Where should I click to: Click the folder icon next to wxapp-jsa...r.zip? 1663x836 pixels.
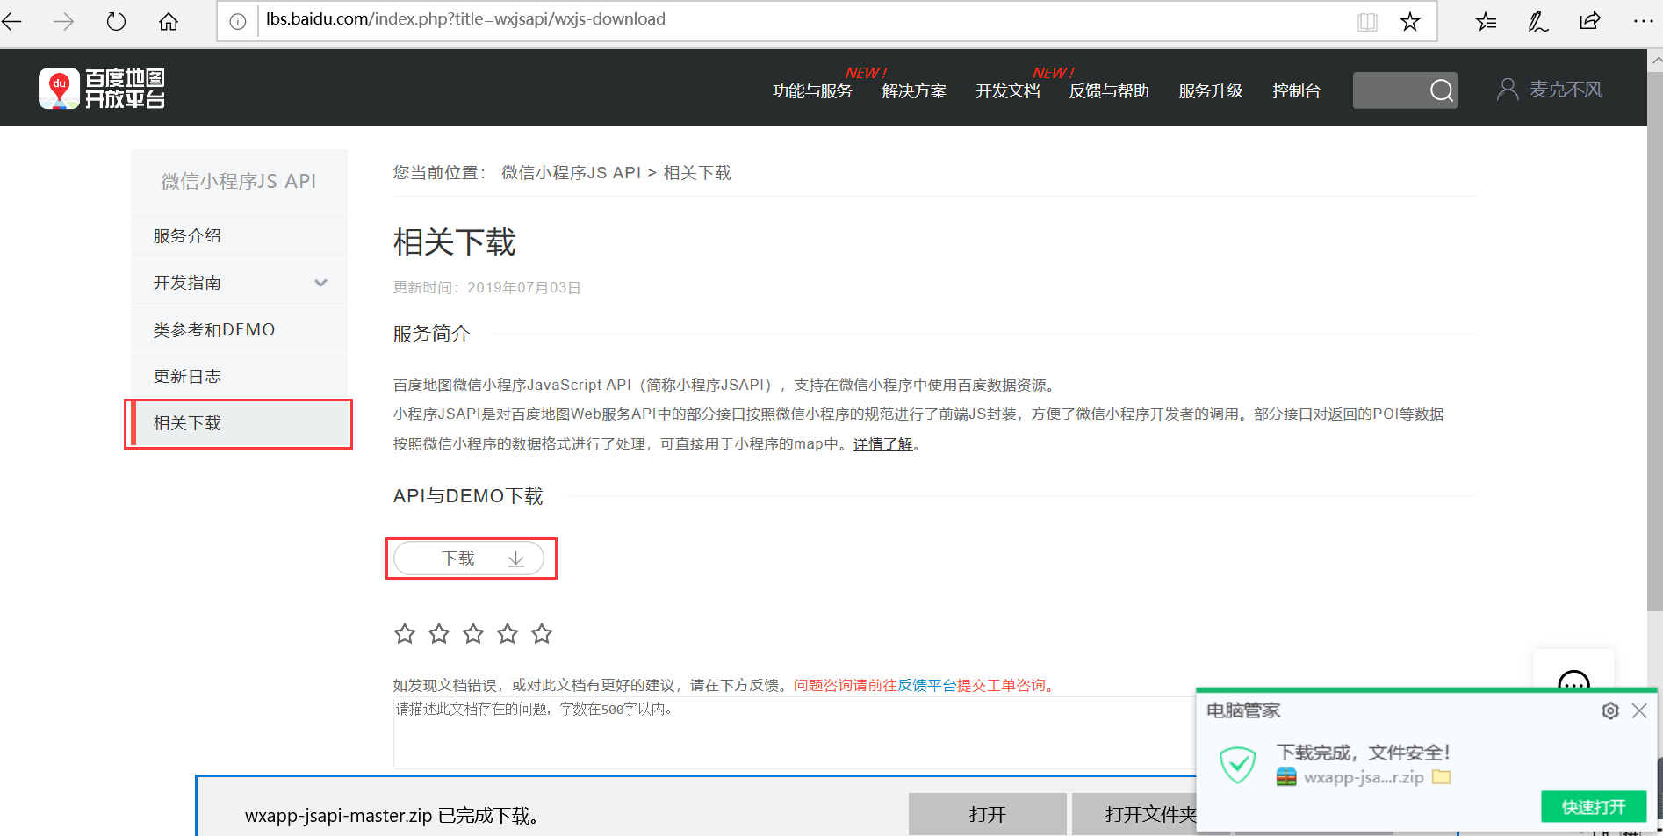coord(1440,777)
